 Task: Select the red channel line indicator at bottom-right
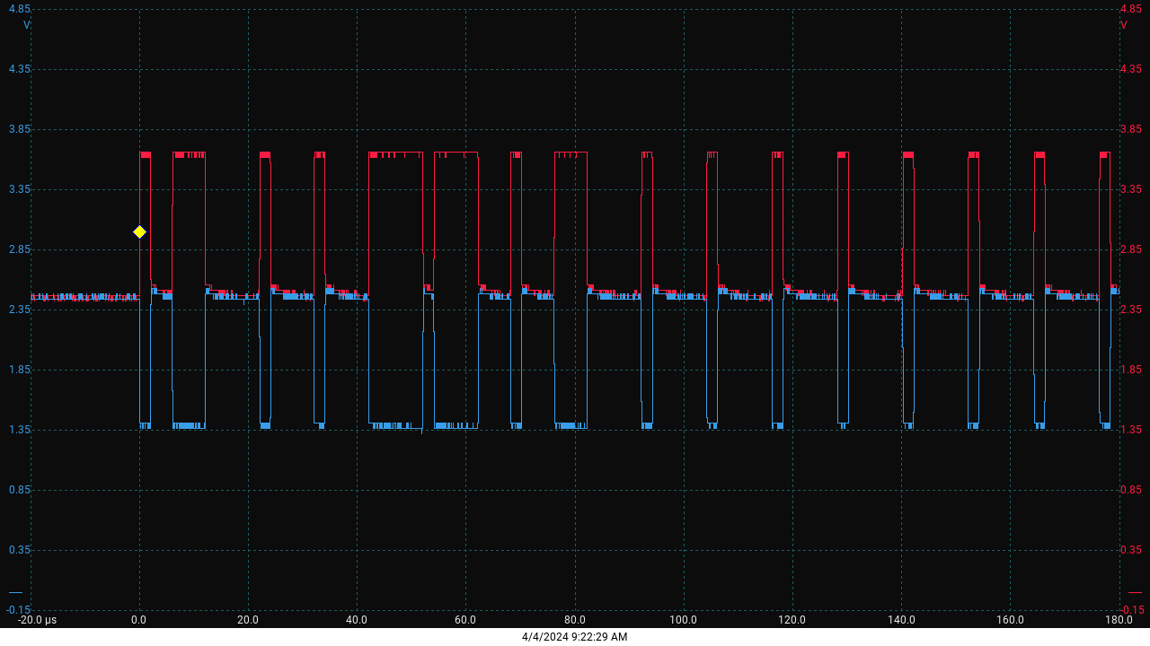click(x=1135, y=592)
